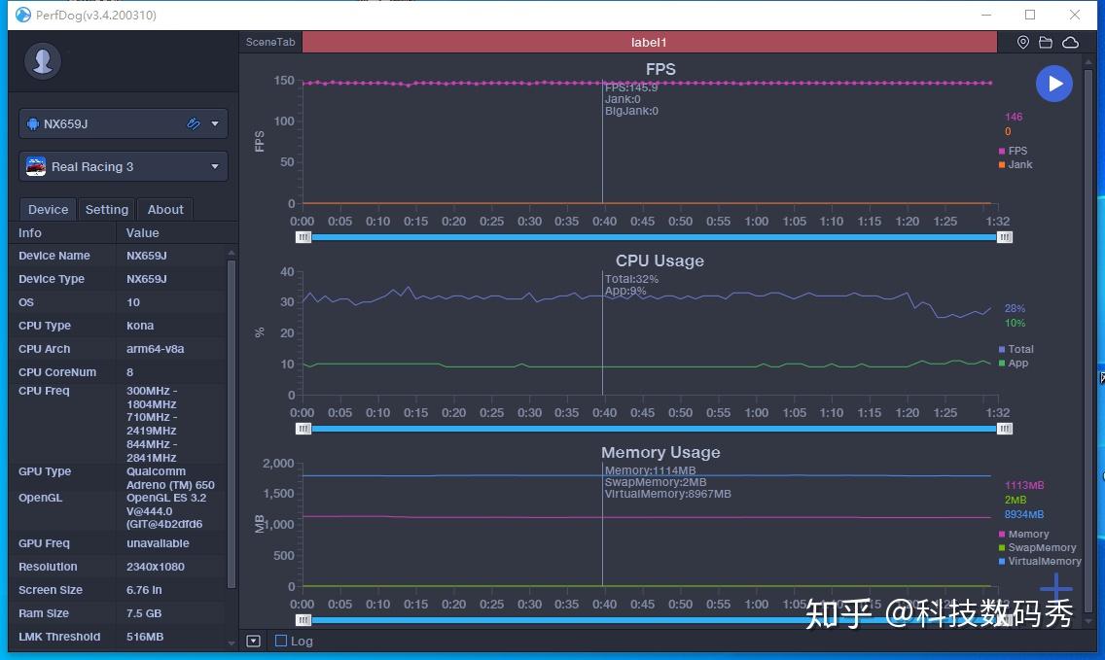Toggle the Jank legend entry
The height and width of the screenshot is (660, 1105).
coord(1015,165)
